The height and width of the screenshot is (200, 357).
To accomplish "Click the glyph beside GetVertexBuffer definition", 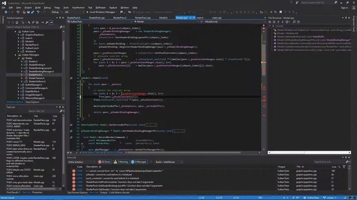I will [71, 124].
